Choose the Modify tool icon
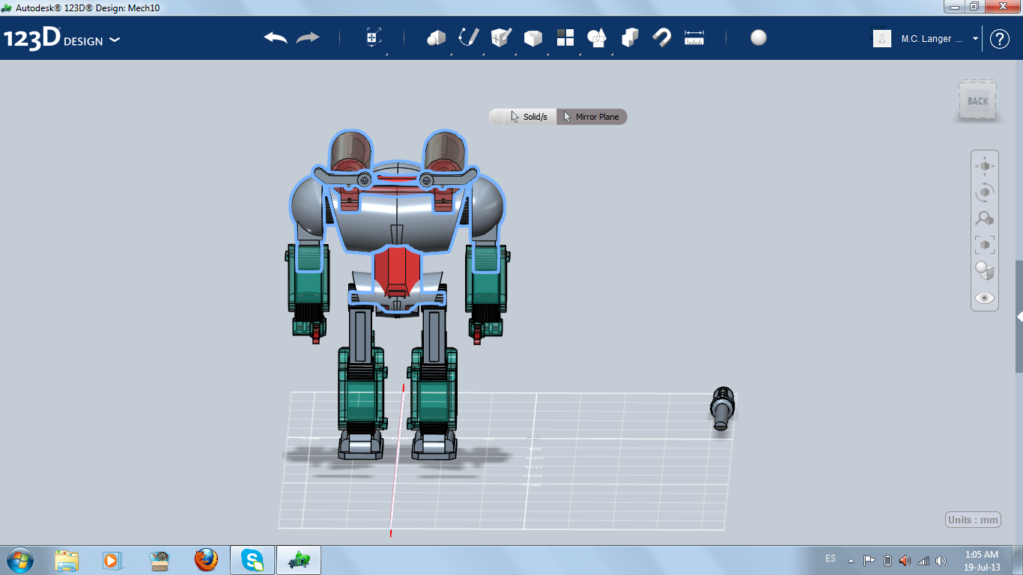 click(532, 37)
